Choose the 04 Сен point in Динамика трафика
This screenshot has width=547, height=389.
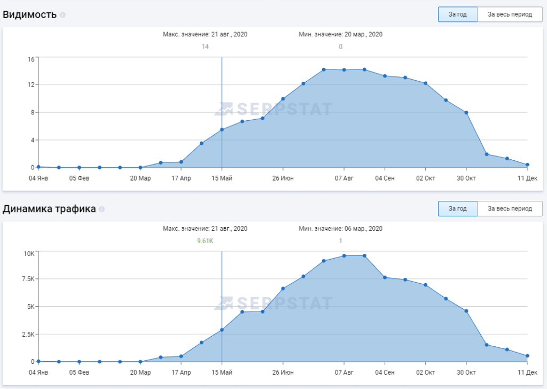pos(385,277)
